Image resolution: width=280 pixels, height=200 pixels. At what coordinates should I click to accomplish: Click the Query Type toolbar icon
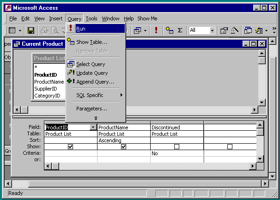coord(138,30)
